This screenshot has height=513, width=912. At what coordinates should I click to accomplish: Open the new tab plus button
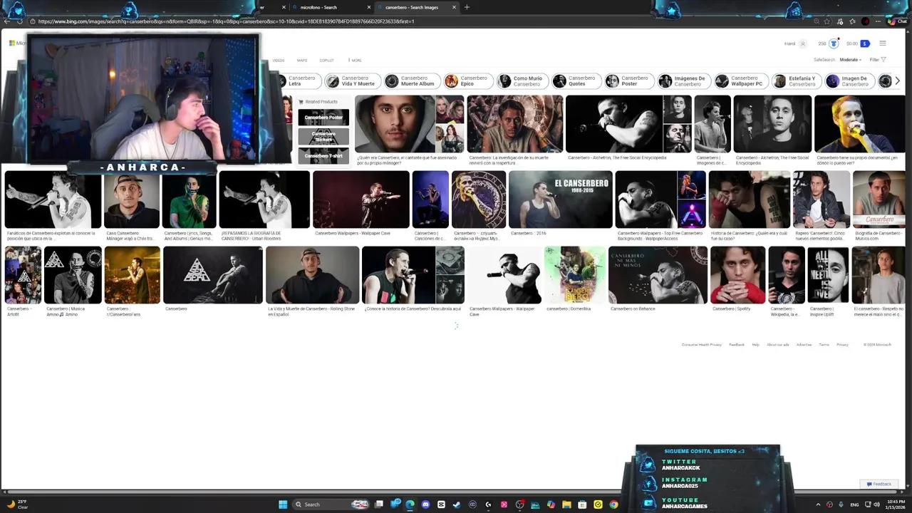[x=467, y=7]
